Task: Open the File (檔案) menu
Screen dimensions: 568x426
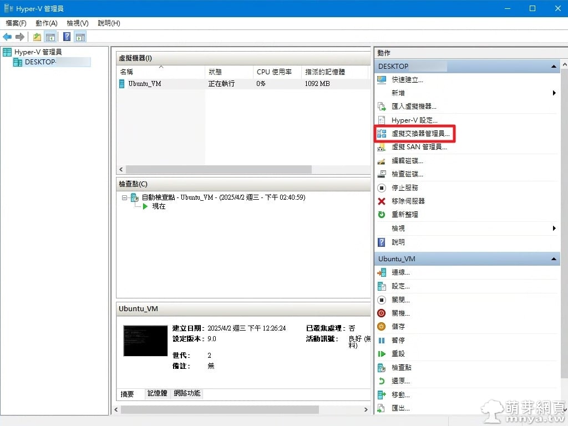Action: [x=16, y=23]
